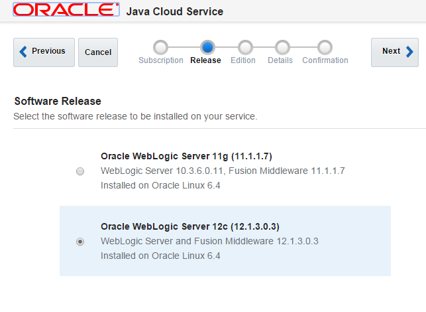Choose the WebLogic Server 11g radio button
Viewport: 426px width, 312px height.
coord(80,171)
